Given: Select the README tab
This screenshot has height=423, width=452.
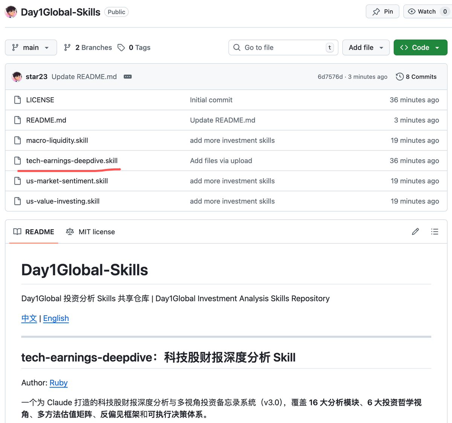Looking at the screenshot, I should pyautogui.click(x=34, y=232).
